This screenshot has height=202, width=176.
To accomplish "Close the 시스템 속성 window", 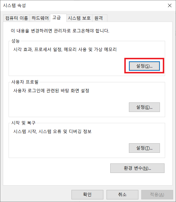I will 170,5.
